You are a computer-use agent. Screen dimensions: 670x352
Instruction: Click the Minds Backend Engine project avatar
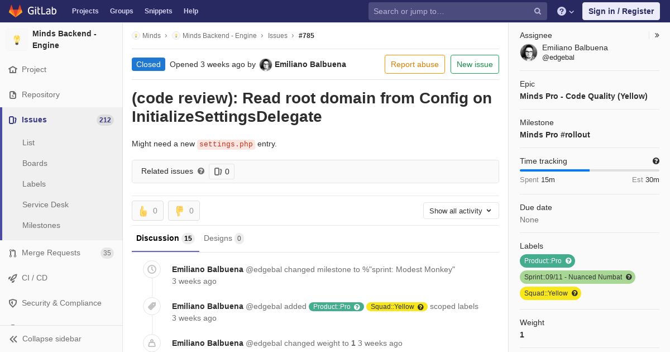click(x=17, y=40)
